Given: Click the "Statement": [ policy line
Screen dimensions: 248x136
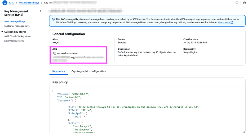Looking at the screenshot, I should point(67,101).
